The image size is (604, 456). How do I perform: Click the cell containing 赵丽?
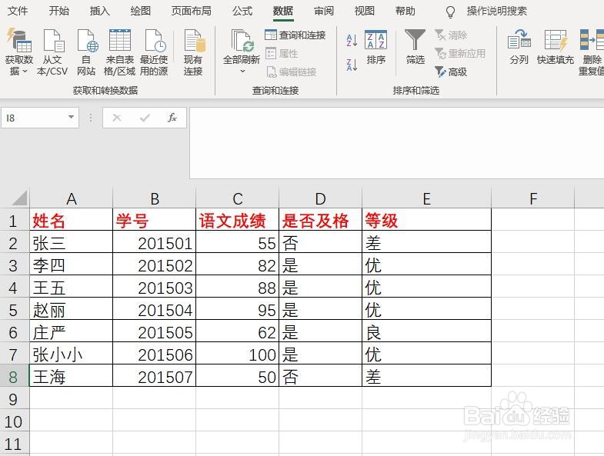[72, 310]
